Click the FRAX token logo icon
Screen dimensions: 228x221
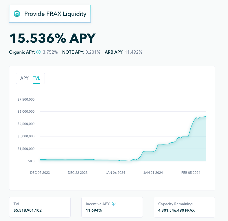17,14
